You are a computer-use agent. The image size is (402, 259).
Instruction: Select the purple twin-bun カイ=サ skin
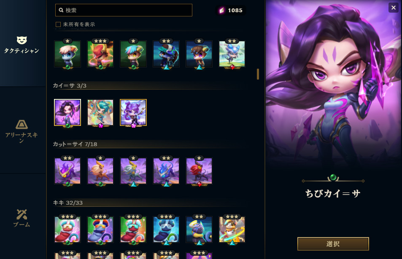click(x=133, y=112)
